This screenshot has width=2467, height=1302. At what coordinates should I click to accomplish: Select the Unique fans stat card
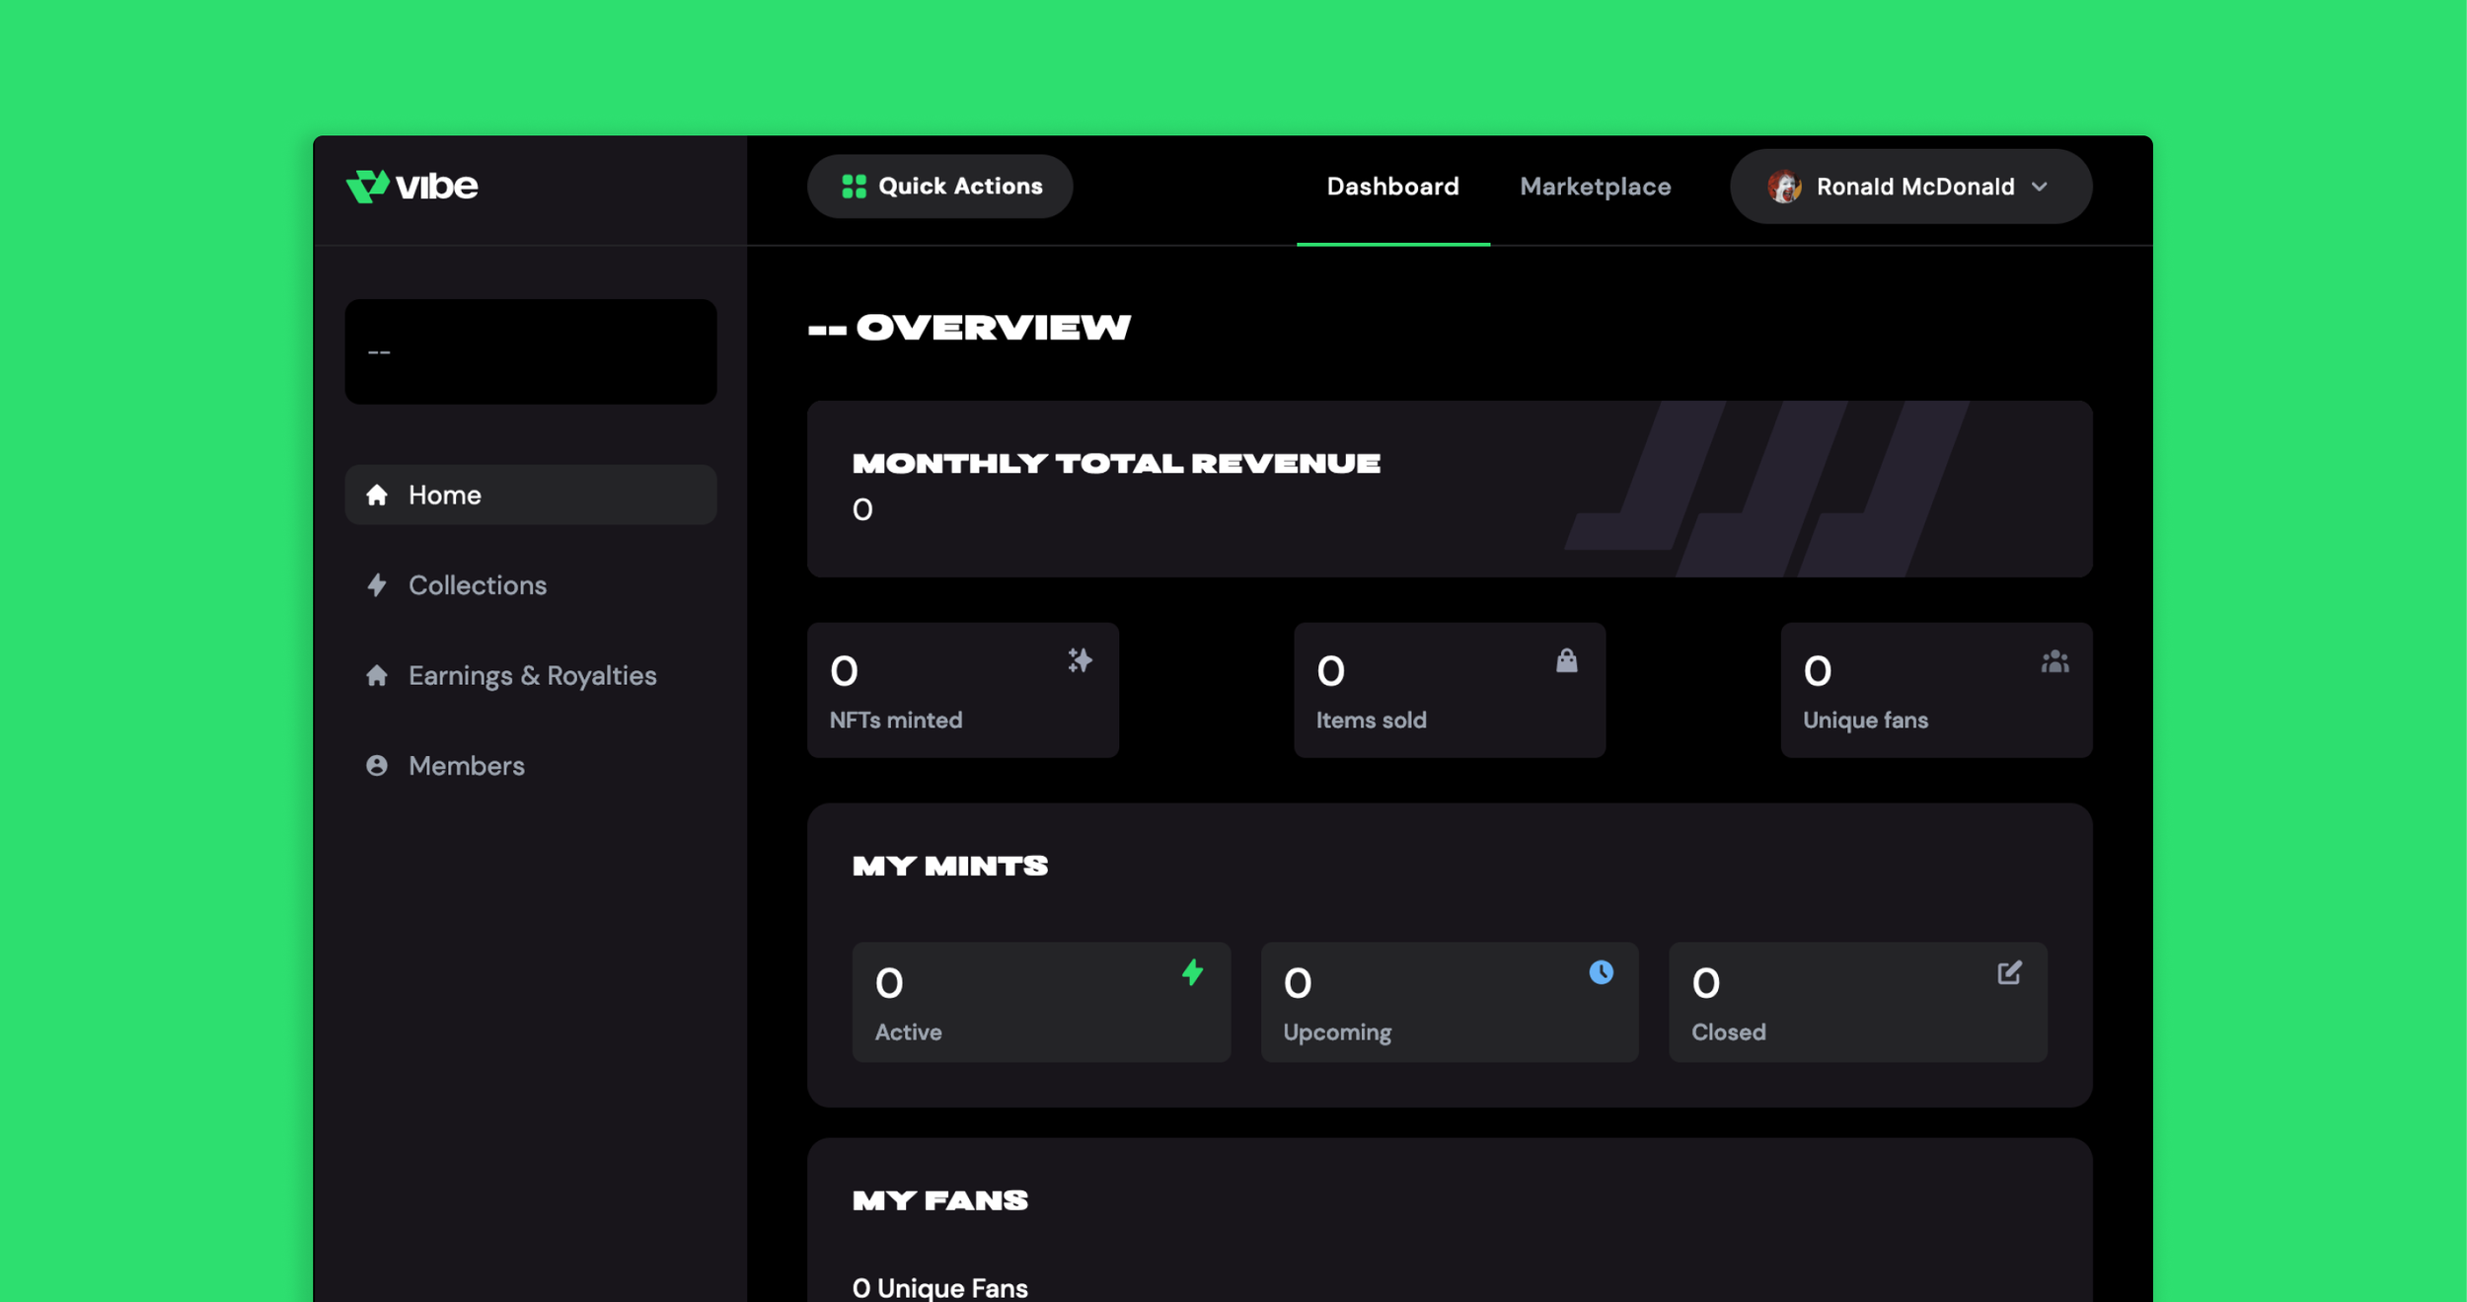coord(1936,690)
